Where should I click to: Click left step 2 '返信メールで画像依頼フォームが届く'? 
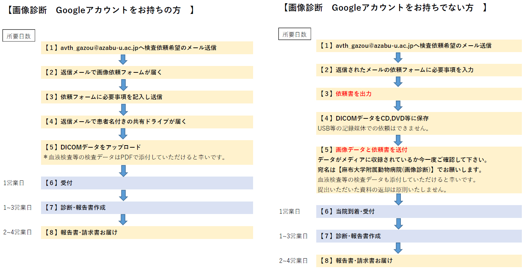(147, 72)
